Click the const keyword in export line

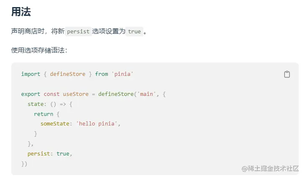coord(51,94)
